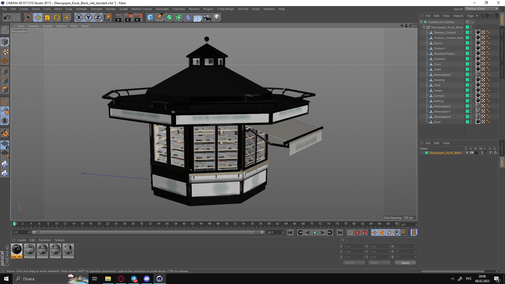
Task: Go to start of animation
Action: tap(290, 233)
